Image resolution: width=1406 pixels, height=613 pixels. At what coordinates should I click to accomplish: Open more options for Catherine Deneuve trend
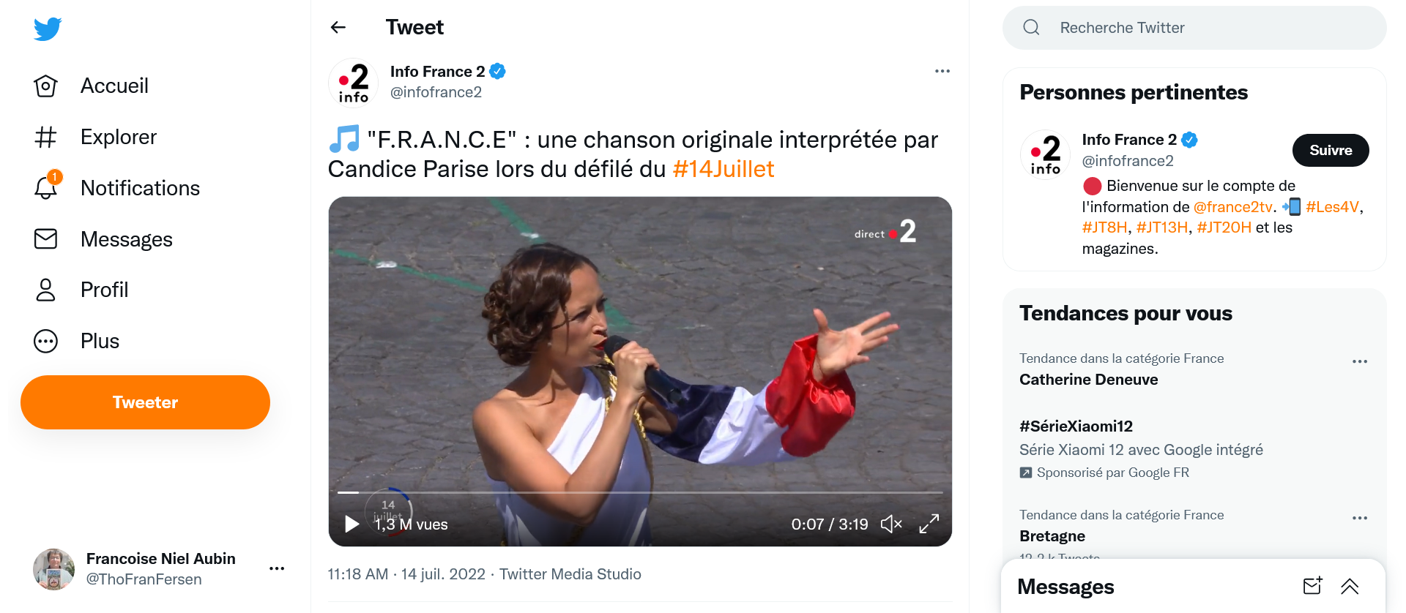click(x=1359, y=361)
